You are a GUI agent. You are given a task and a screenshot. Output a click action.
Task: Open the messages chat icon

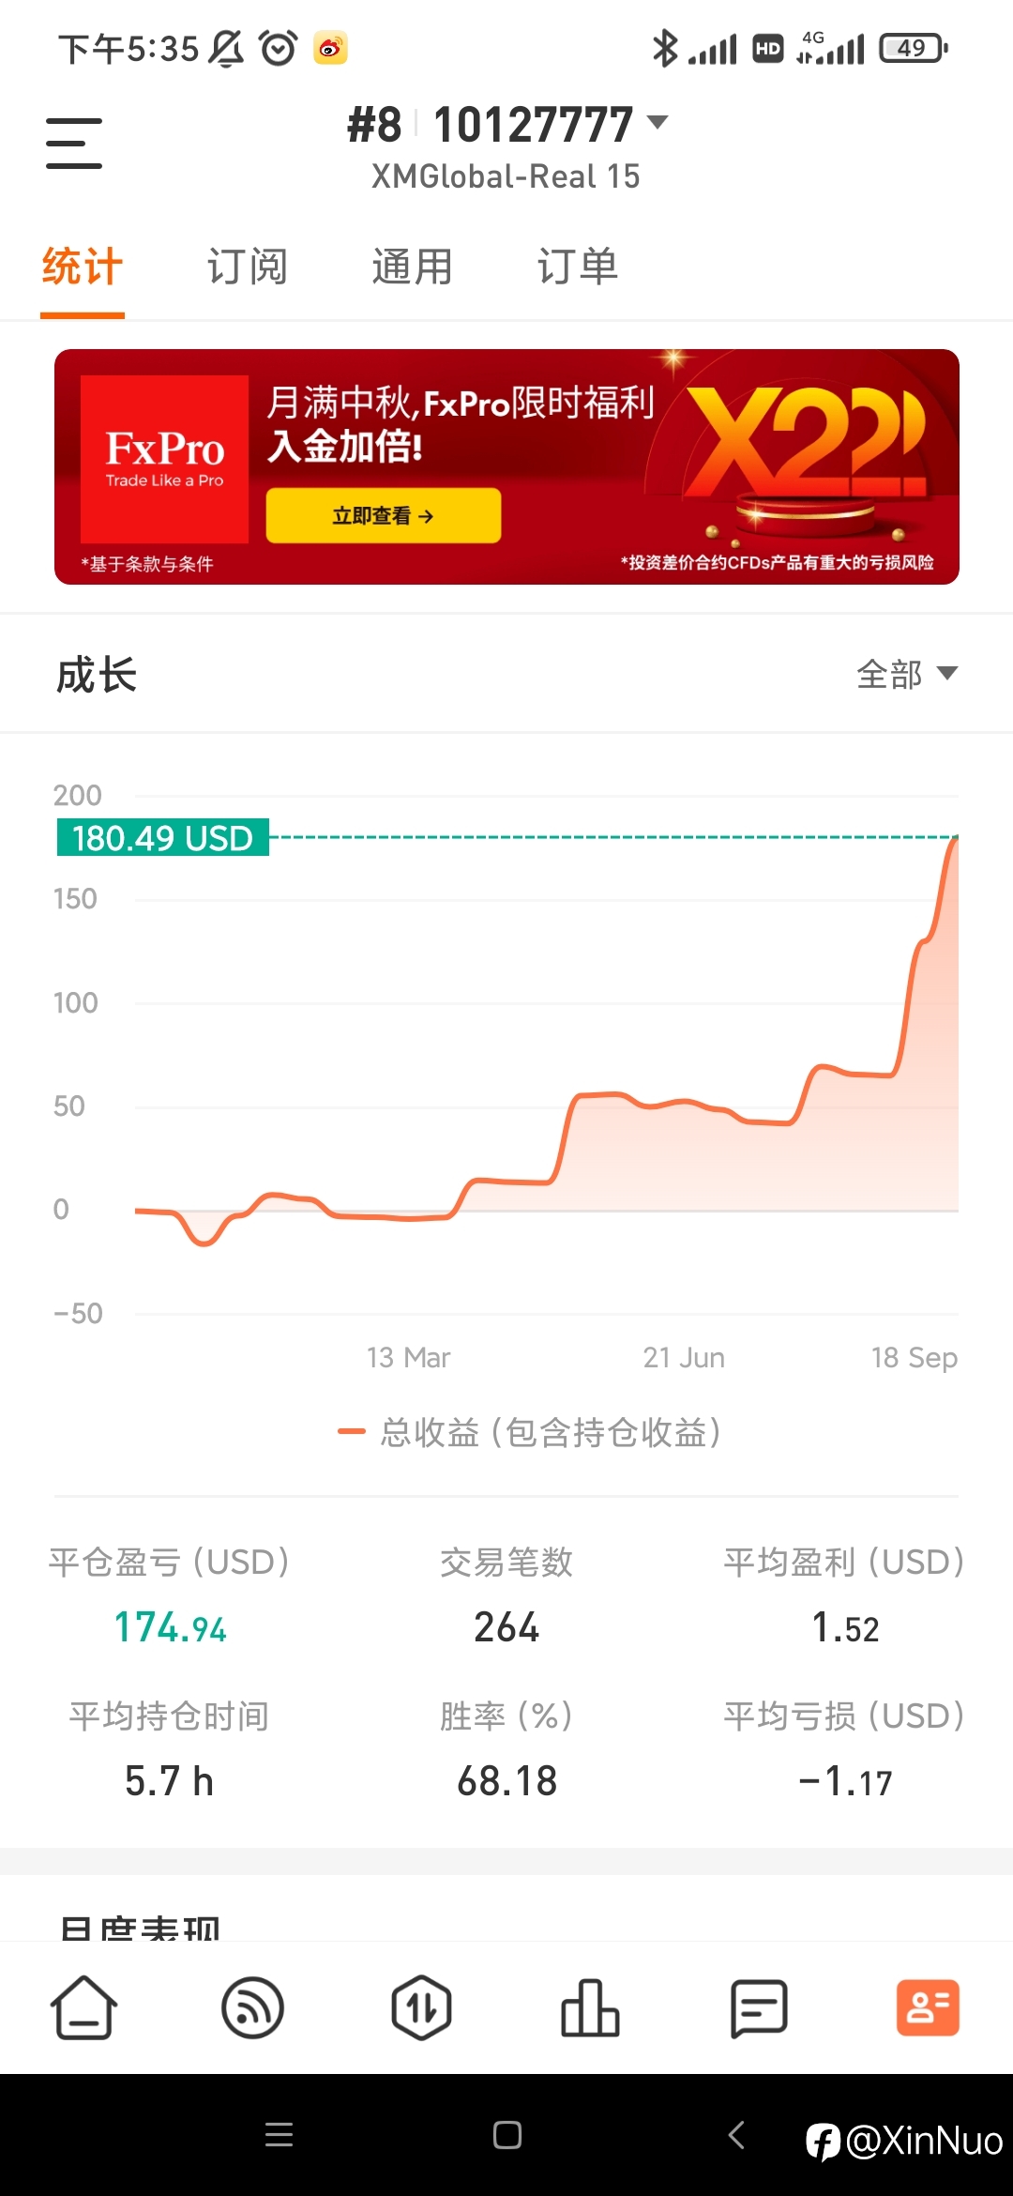pos(759,2007)
